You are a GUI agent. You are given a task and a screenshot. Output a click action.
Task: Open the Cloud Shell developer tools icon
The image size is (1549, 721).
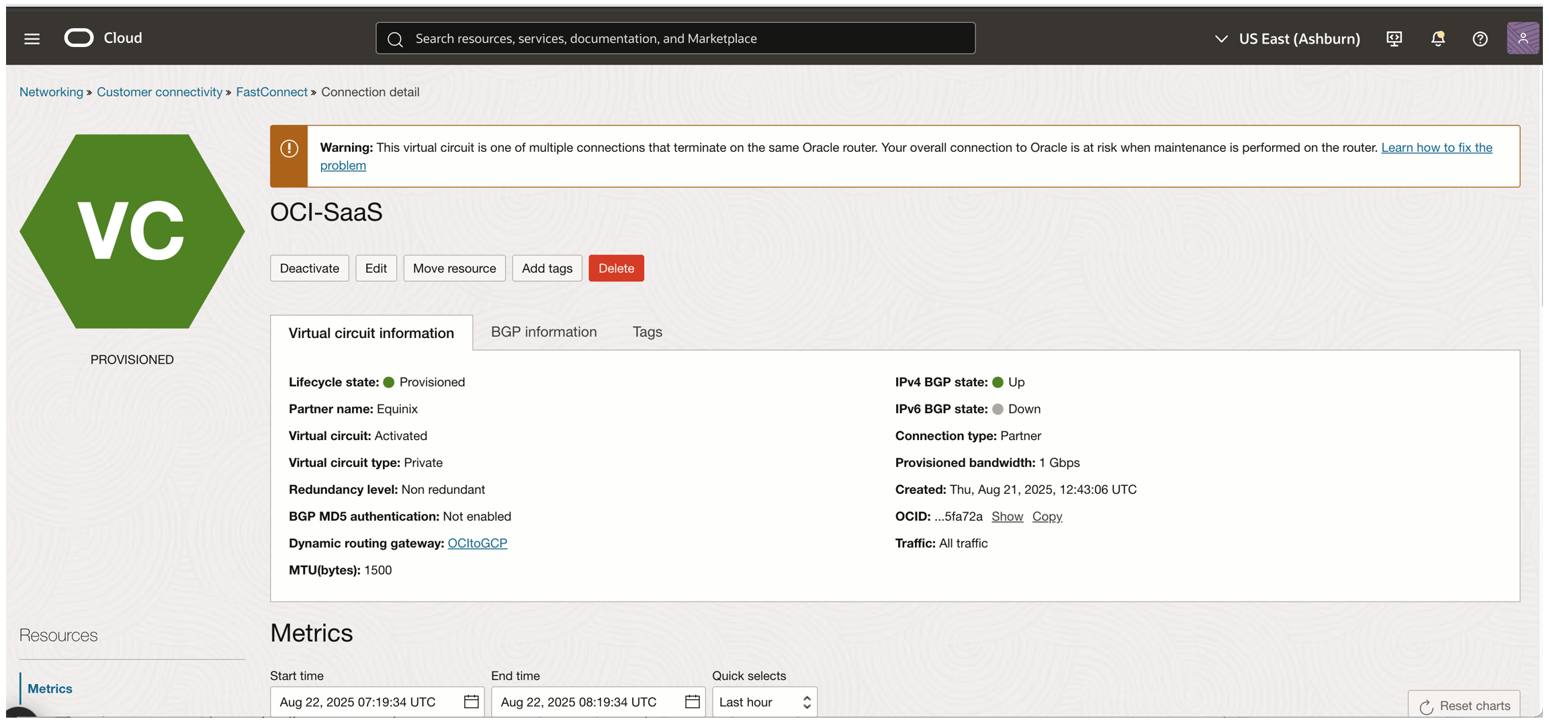tap(1394, 38)
